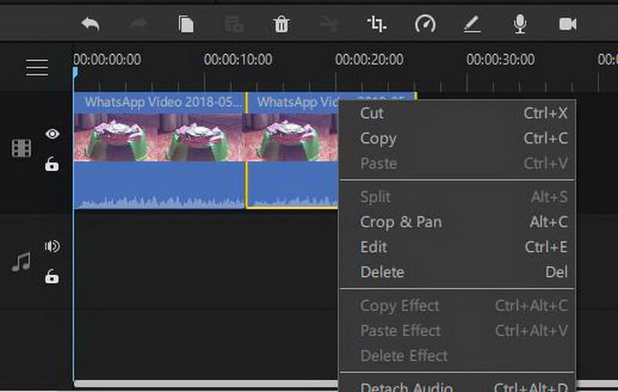Click the trash Delete icon
This screenshot has height=392, width=618.
point(281,24)
